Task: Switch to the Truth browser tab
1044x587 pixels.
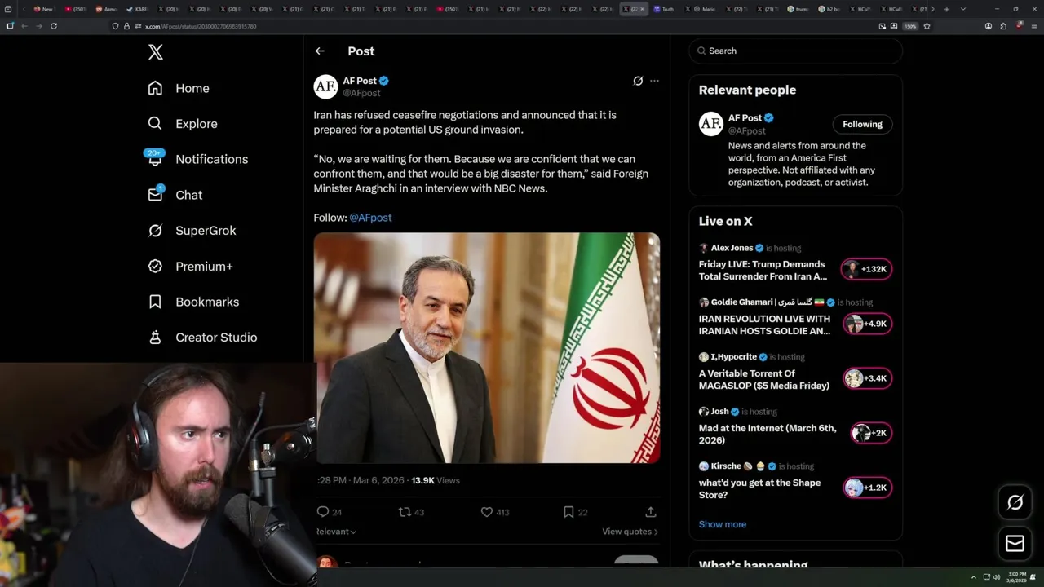Action: pos(664,9)
